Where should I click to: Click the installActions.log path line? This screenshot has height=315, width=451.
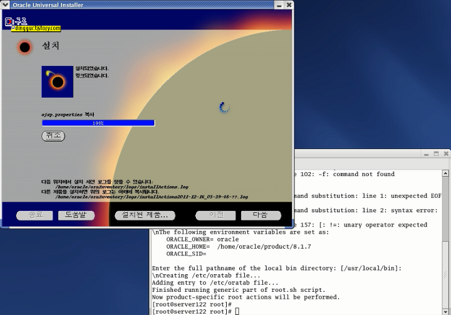click(x=122, y=187)
